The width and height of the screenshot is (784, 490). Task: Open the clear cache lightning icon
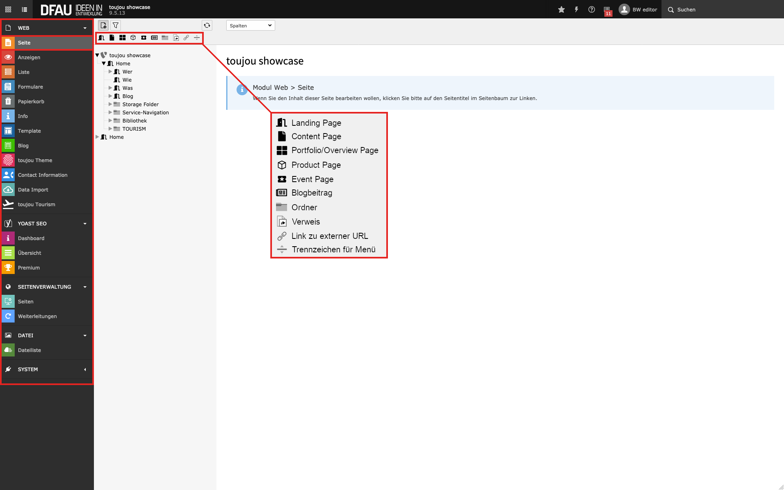click(x=577, y=9)
